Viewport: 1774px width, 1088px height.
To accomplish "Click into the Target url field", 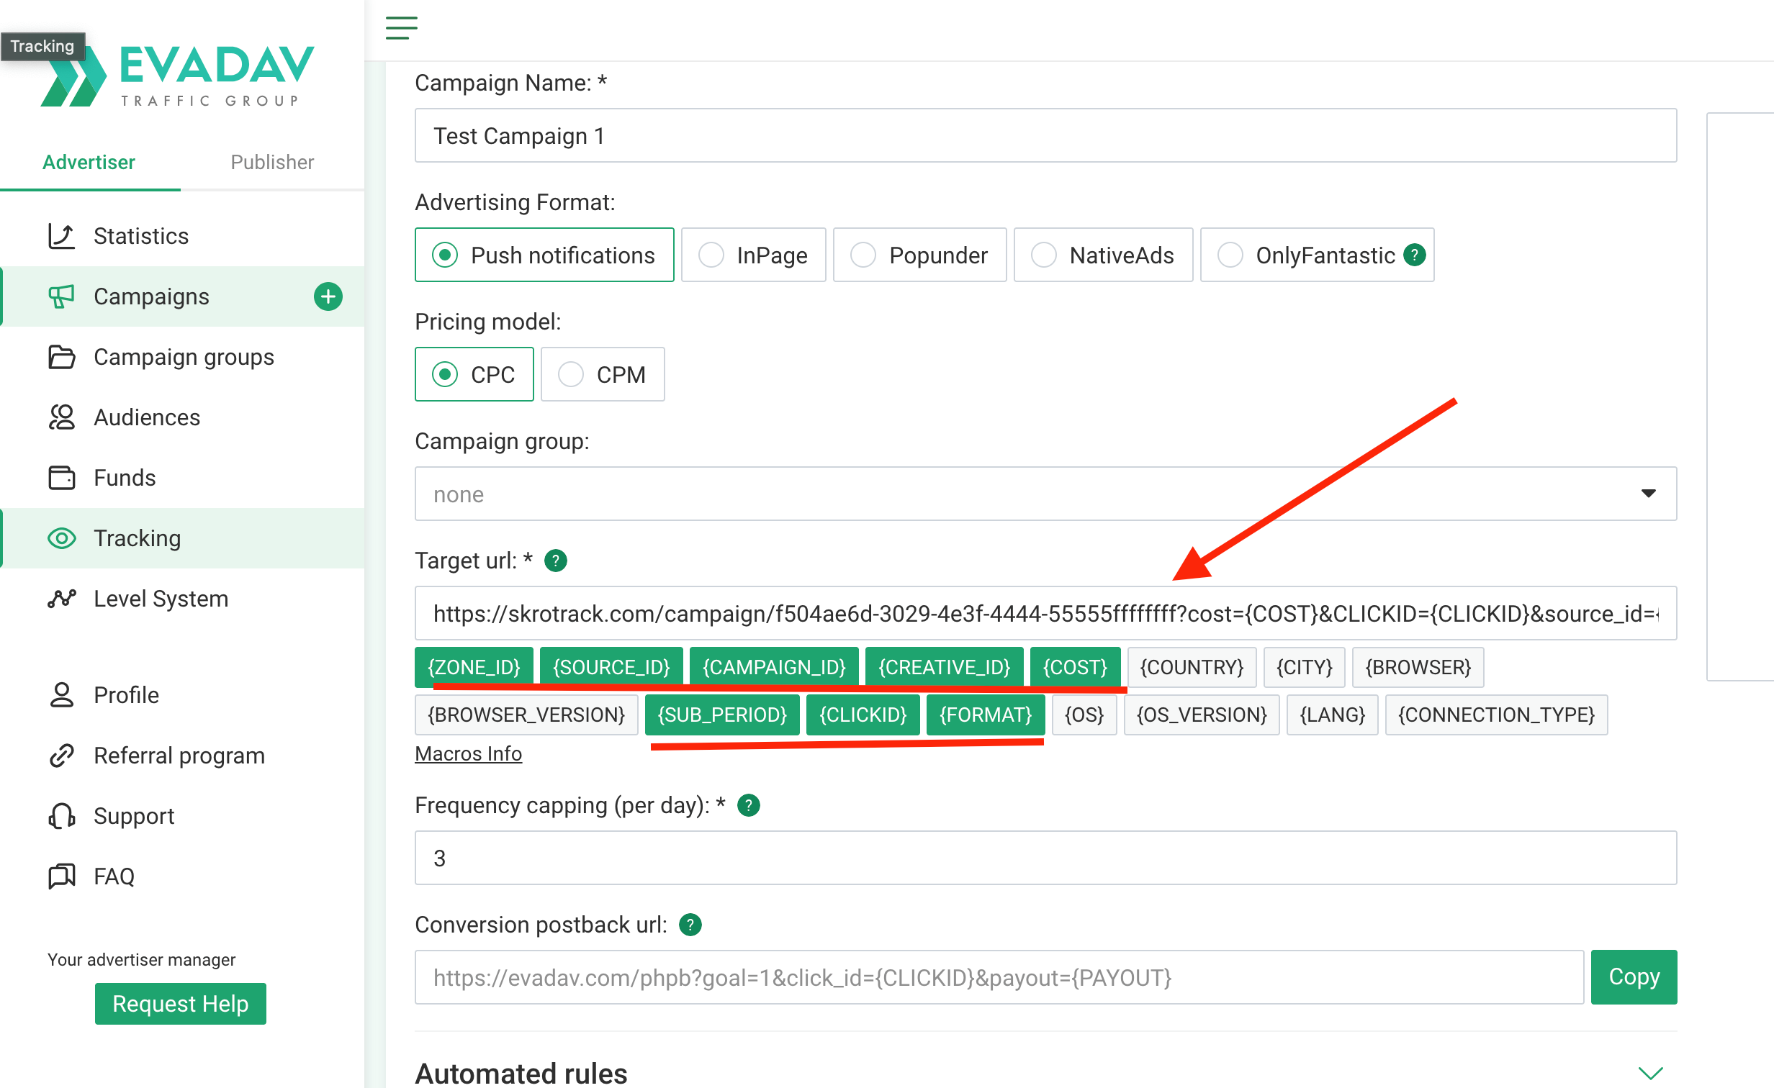I will pos(1045,613).
